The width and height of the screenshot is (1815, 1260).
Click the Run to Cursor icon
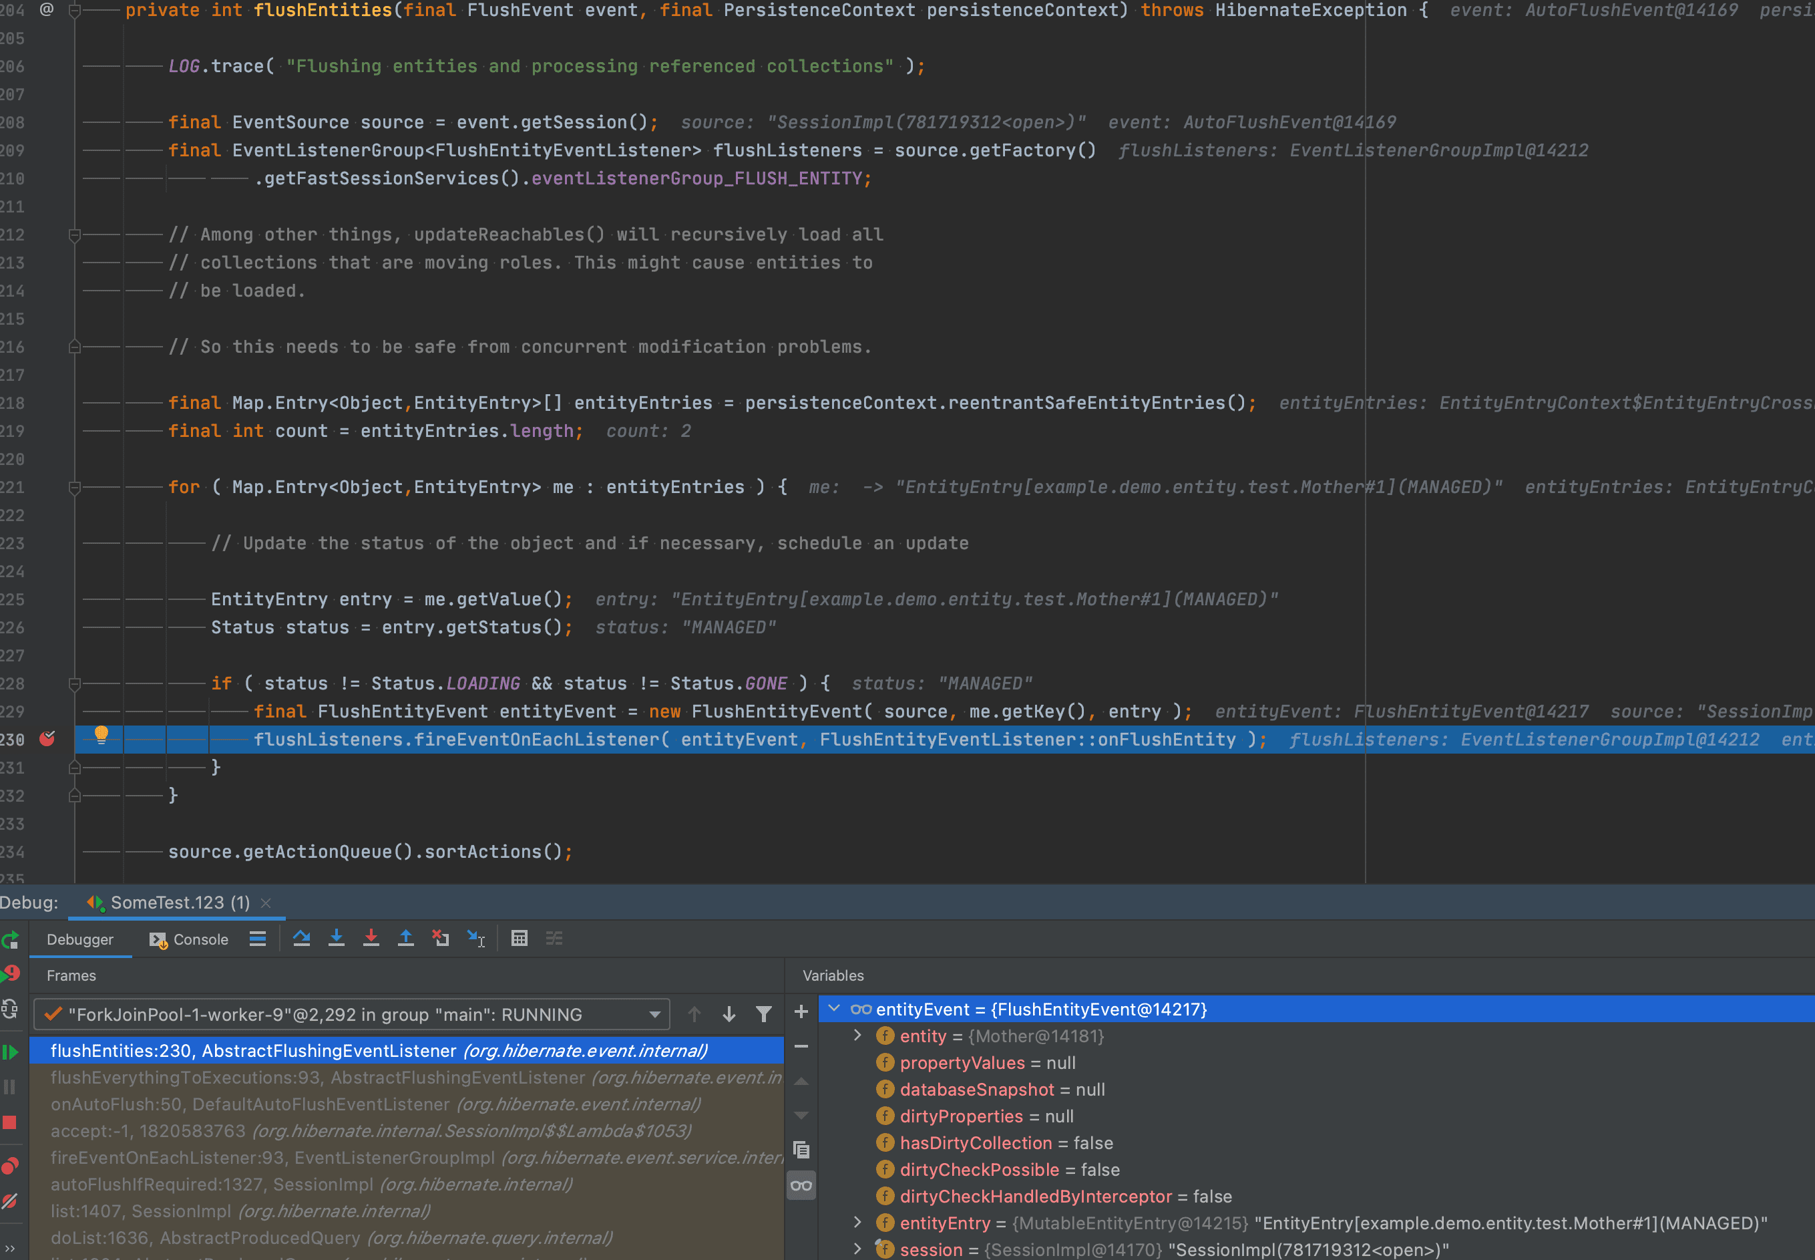(x=476, y=939)
